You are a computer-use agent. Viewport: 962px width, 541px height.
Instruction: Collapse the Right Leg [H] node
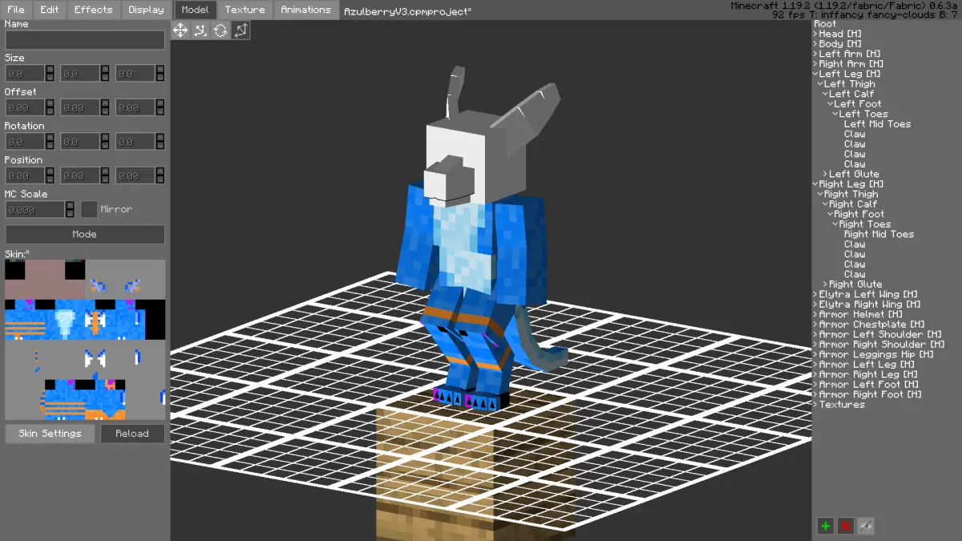(816, 184)
